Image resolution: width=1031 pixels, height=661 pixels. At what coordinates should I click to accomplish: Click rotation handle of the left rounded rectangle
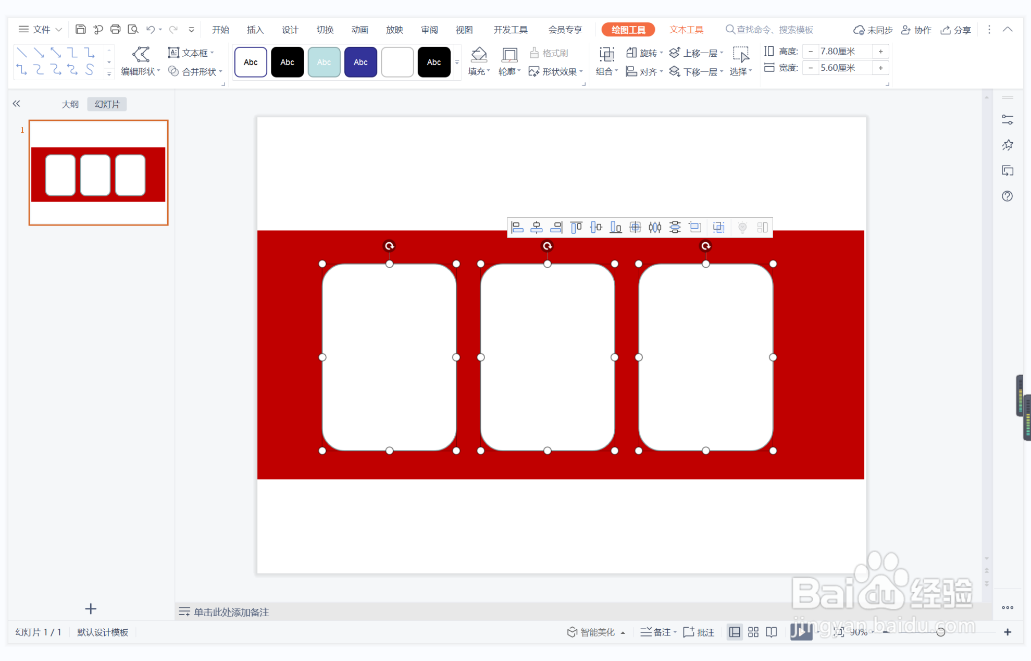pyautogui.click(x=389, y=246)
